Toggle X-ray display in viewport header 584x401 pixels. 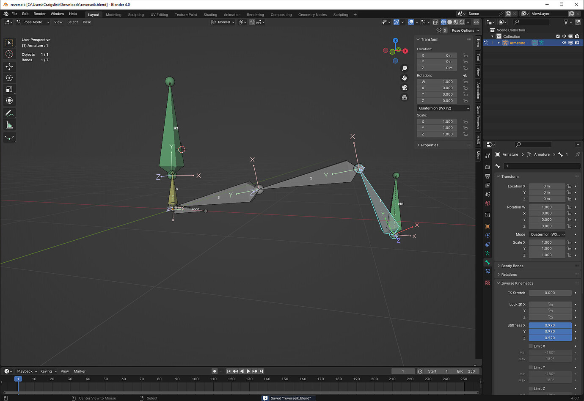tap(435, 22)
